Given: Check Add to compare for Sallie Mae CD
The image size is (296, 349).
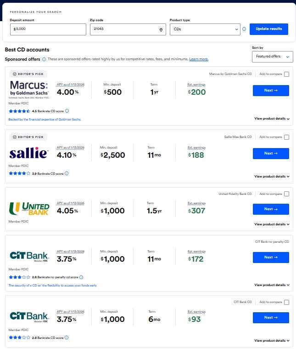Looking at the screenshot, I should pos(286,137).
